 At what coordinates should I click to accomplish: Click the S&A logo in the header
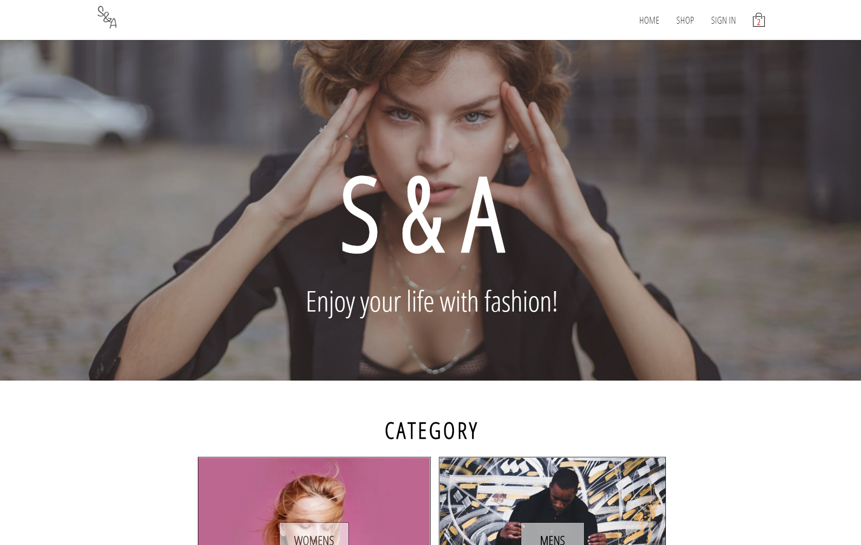(107, 17)
